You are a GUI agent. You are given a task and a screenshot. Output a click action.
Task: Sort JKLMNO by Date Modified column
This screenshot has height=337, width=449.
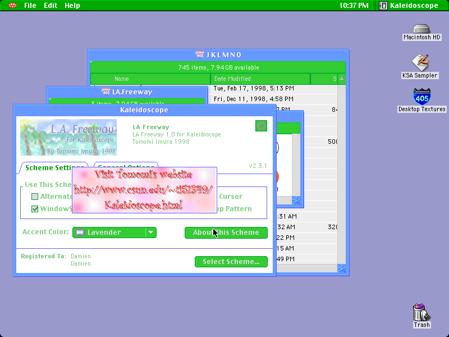coord(260,79)
